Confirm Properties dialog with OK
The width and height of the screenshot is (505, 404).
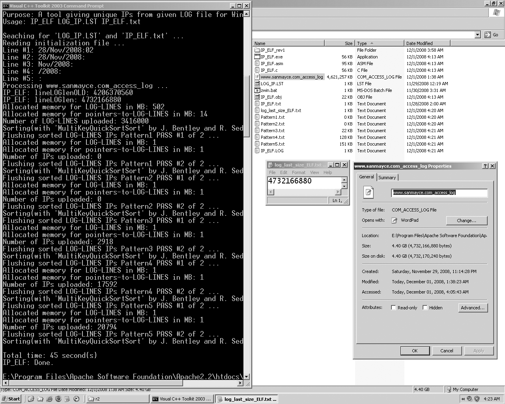[x=415, y=351]
